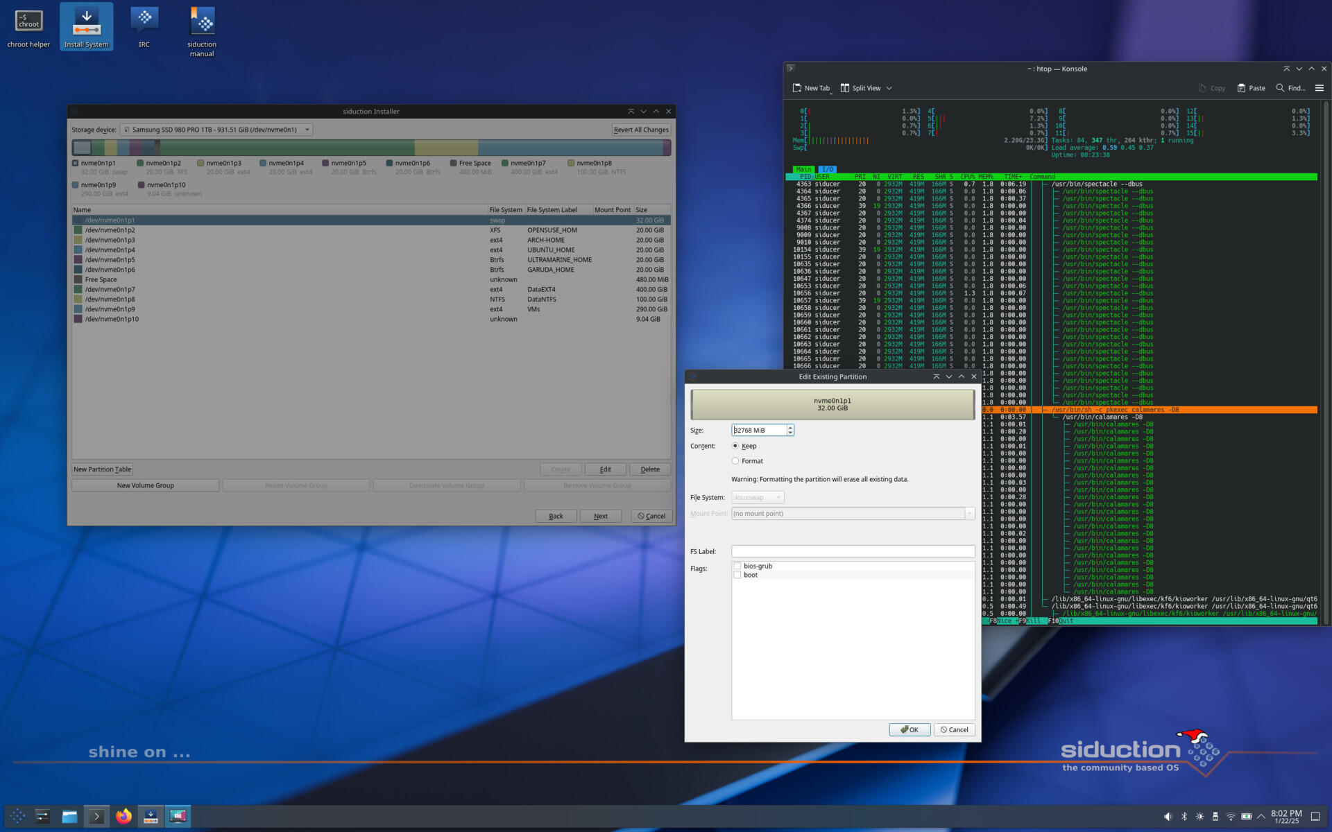Open the application launcher in taskbar
This screenshot has height=832, width=1332.
point(18,816)
